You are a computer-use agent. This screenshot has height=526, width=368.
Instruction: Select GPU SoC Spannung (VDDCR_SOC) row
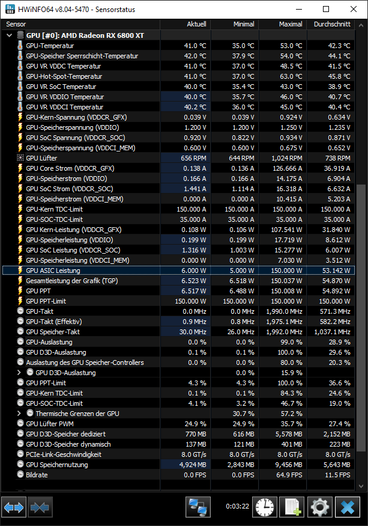(x=178, y=138)
